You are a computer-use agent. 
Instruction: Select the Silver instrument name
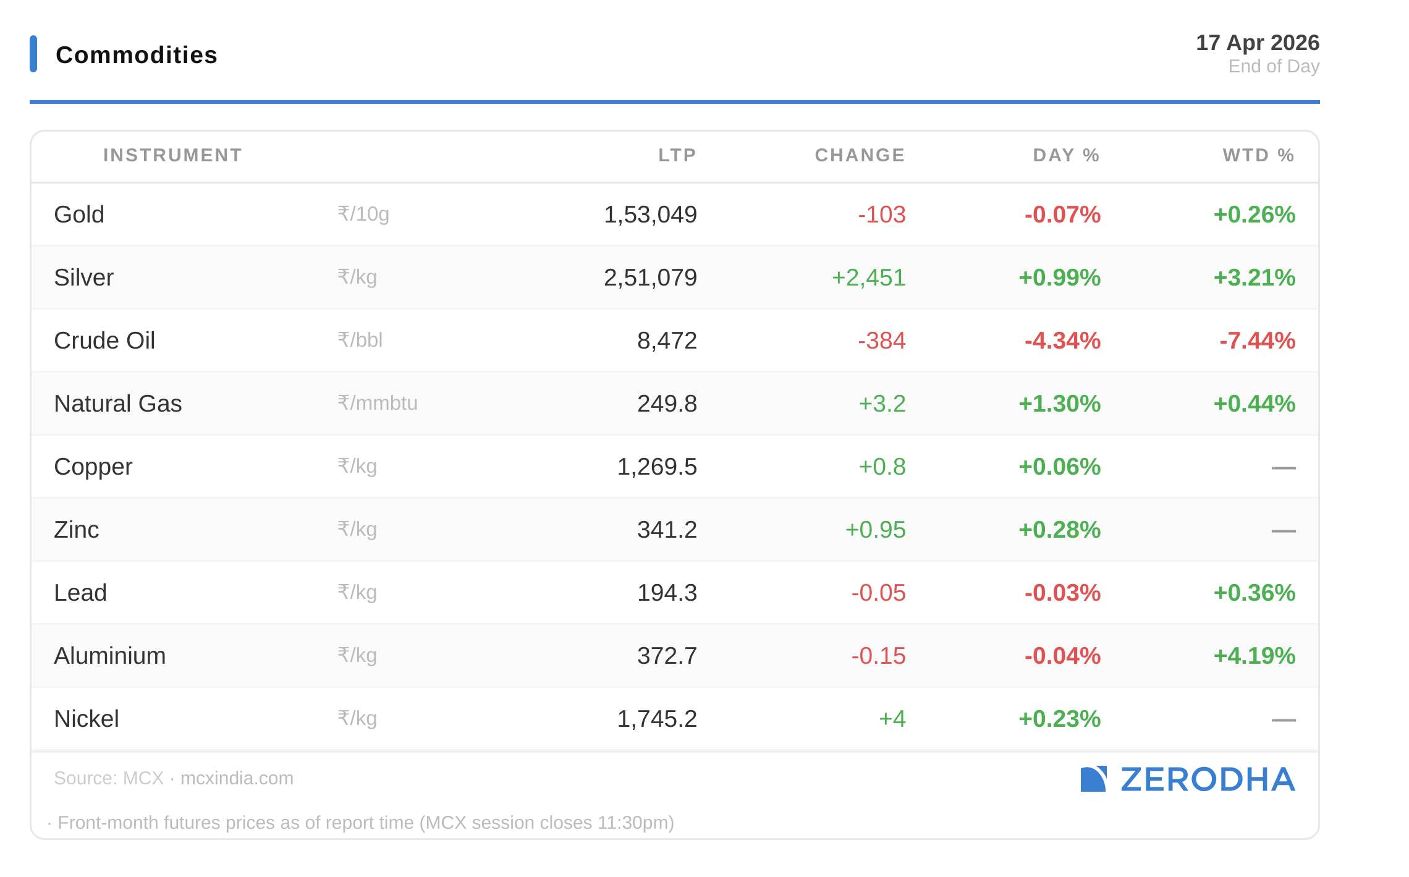click(x=83, y=278)
